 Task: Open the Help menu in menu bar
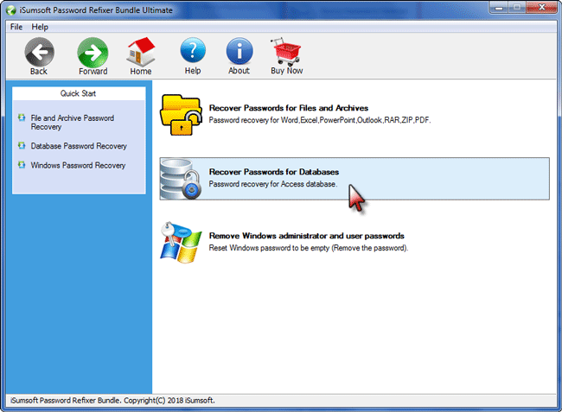pos(40,27)
